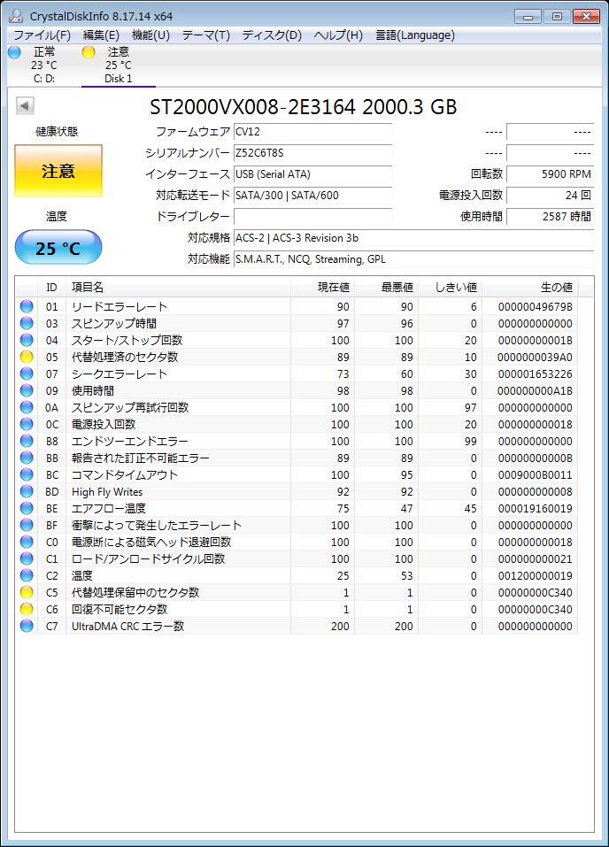Click the 健康状態 label
Screen dimensions: 609x847
pyautogui.click(x=57, y=131)
